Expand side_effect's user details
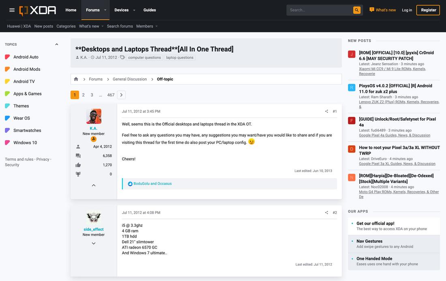This screenshot has height=281, width=446. (x=94, y=243)
